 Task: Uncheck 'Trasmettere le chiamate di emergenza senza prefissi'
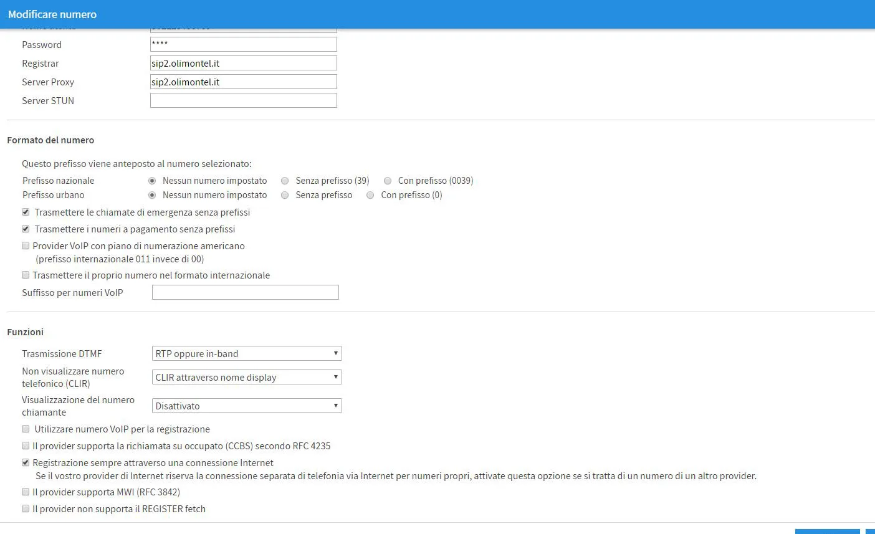[26, 212]
